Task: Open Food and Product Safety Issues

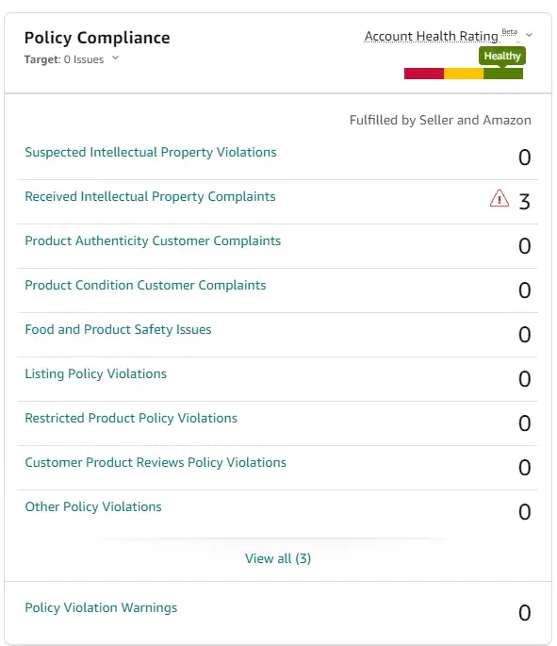Action: [x=118, y=329]
